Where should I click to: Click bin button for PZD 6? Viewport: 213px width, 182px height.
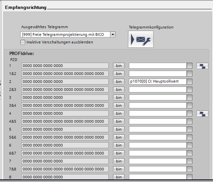coord(119,145)
